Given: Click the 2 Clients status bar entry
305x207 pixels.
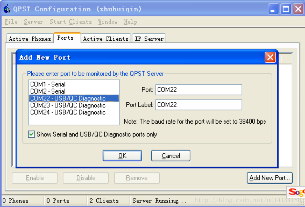Looking at the screenshot, I should [104, 200].
